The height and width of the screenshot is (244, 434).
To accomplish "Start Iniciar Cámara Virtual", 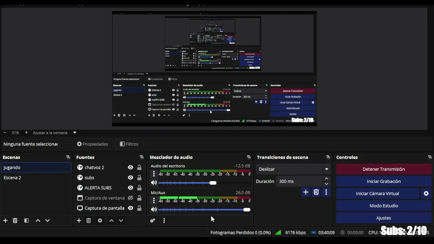I will [377, 194].
